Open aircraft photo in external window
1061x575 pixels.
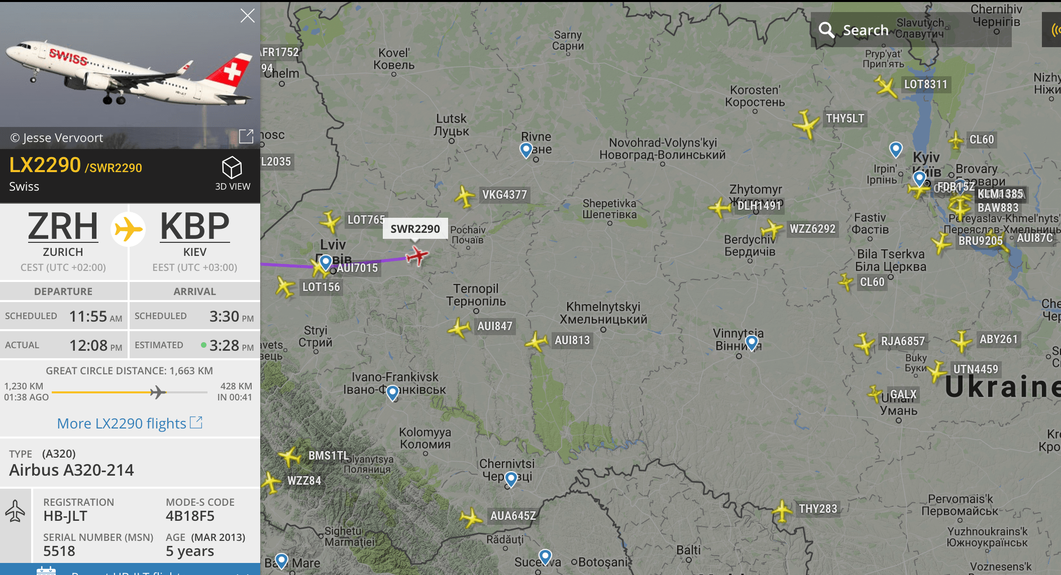coord(246,136)
